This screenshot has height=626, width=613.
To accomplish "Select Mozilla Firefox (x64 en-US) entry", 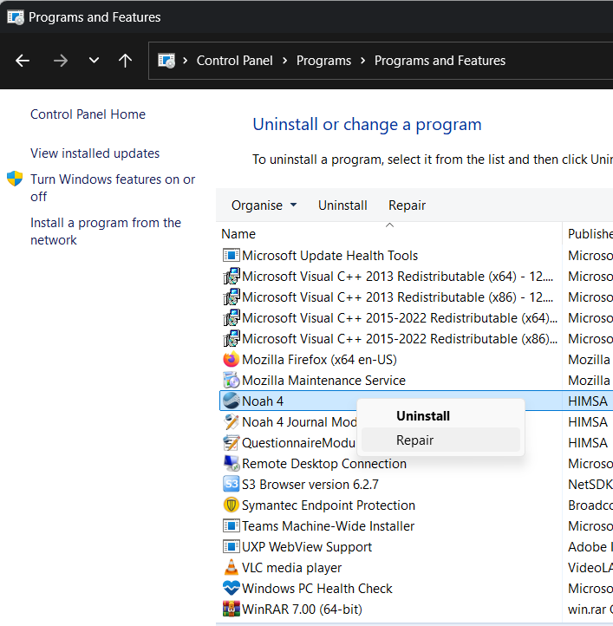I will [x=319, y=360].
